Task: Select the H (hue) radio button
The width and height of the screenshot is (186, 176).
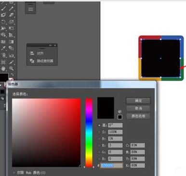Action: pos(99,125)
